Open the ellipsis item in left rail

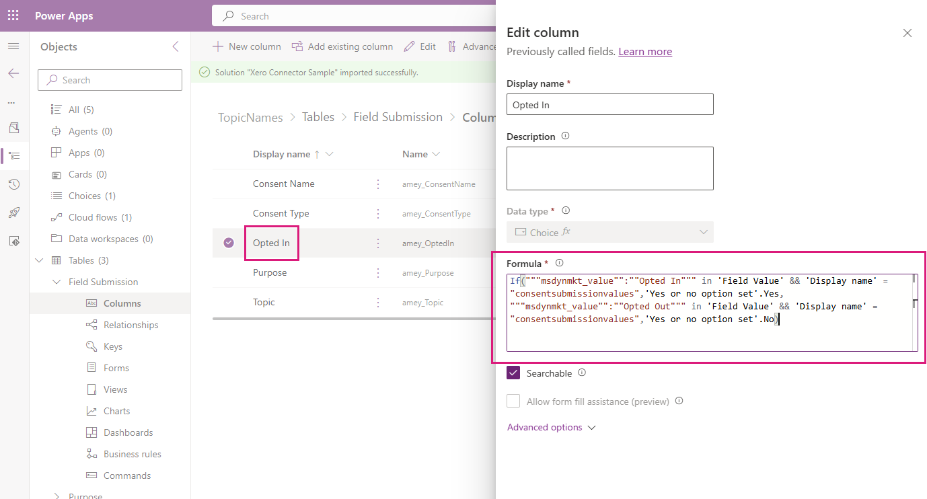pyautogui.click(x=11, y=103)
